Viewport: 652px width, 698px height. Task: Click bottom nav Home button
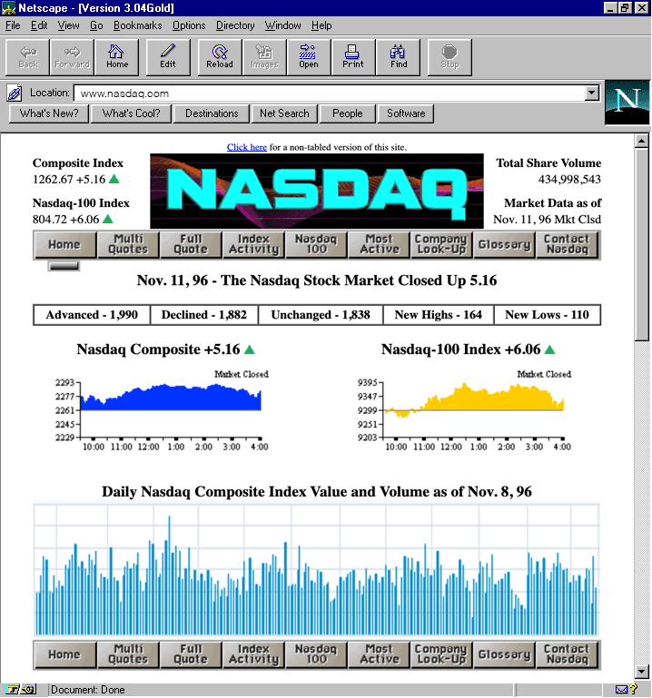coord(64,654)
